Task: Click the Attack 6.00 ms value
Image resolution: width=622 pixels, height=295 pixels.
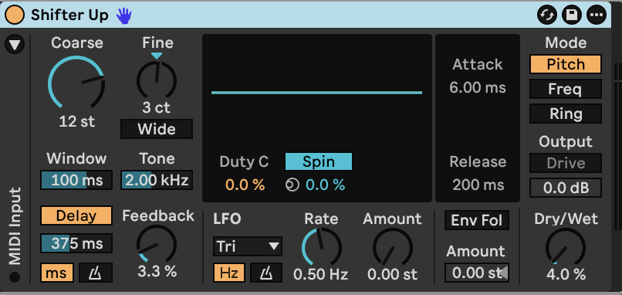Action: pos(478,87)
